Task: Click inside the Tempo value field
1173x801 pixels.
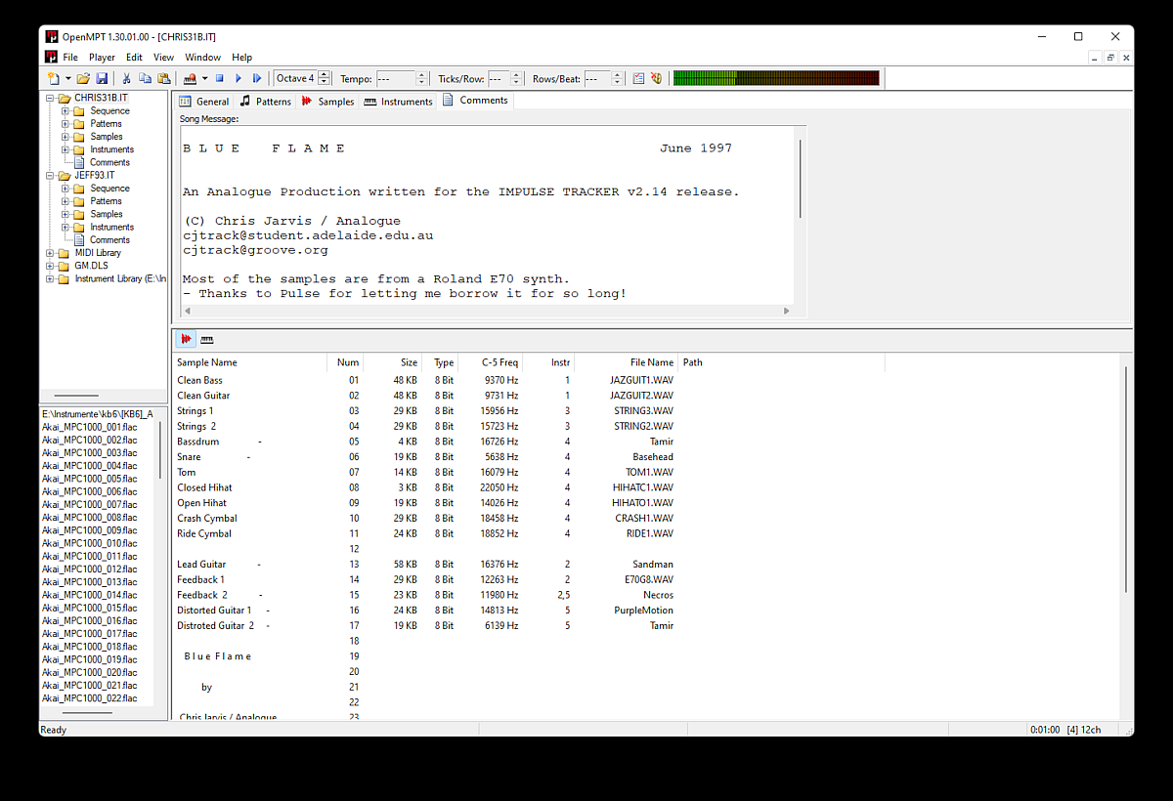Action: 395,78
